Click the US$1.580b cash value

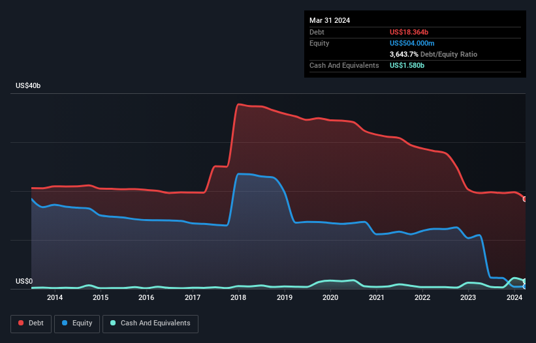pos(407,65)
